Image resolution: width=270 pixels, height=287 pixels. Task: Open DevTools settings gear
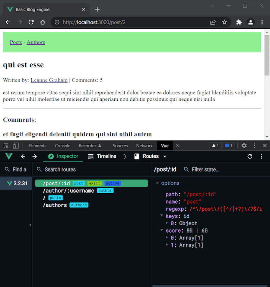[x=244, y=146]
